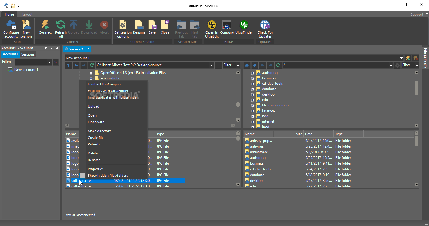Switch to the Layout ribbon tab

point(27,14)
